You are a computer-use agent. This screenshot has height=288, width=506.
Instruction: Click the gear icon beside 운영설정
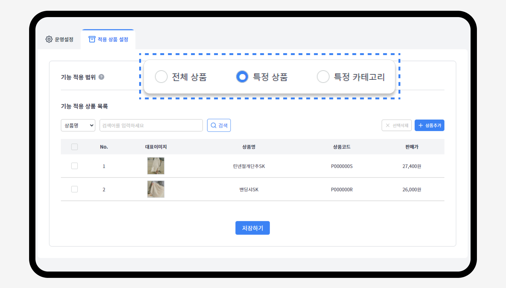49,39
